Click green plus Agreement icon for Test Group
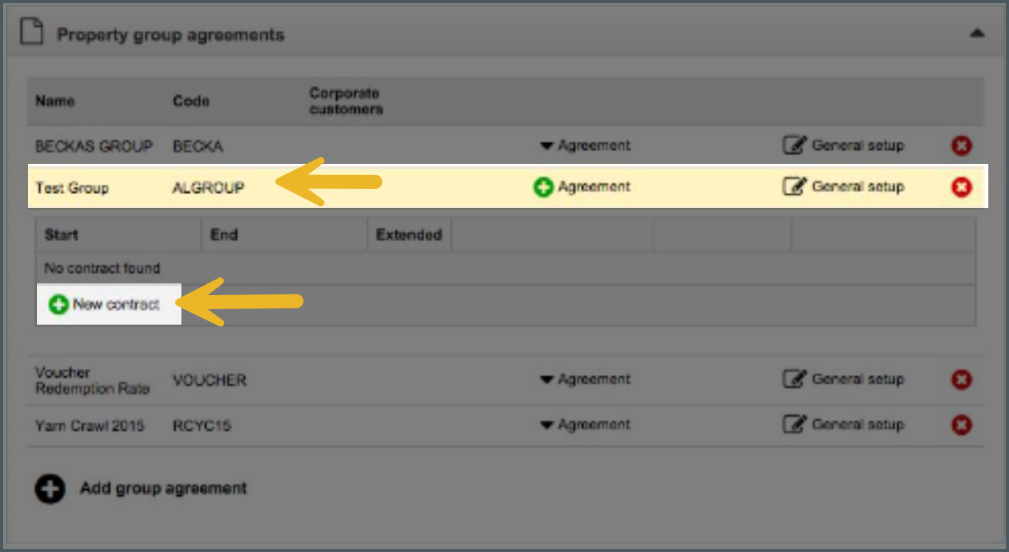 (x=543, y=187)
